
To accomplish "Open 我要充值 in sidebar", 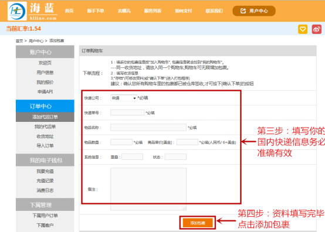I will (45, 171).
